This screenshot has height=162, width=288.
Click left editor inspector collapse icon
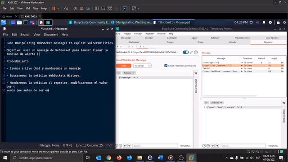(x=196, y=73)
